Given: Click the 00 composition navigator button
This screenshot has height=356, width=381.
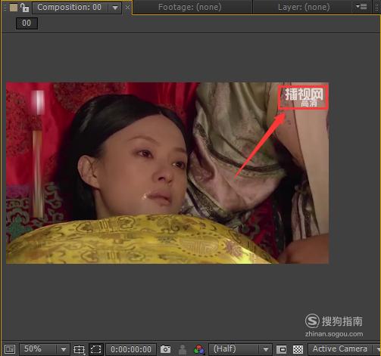Looking at the screenshot, I should coord(27,23).
